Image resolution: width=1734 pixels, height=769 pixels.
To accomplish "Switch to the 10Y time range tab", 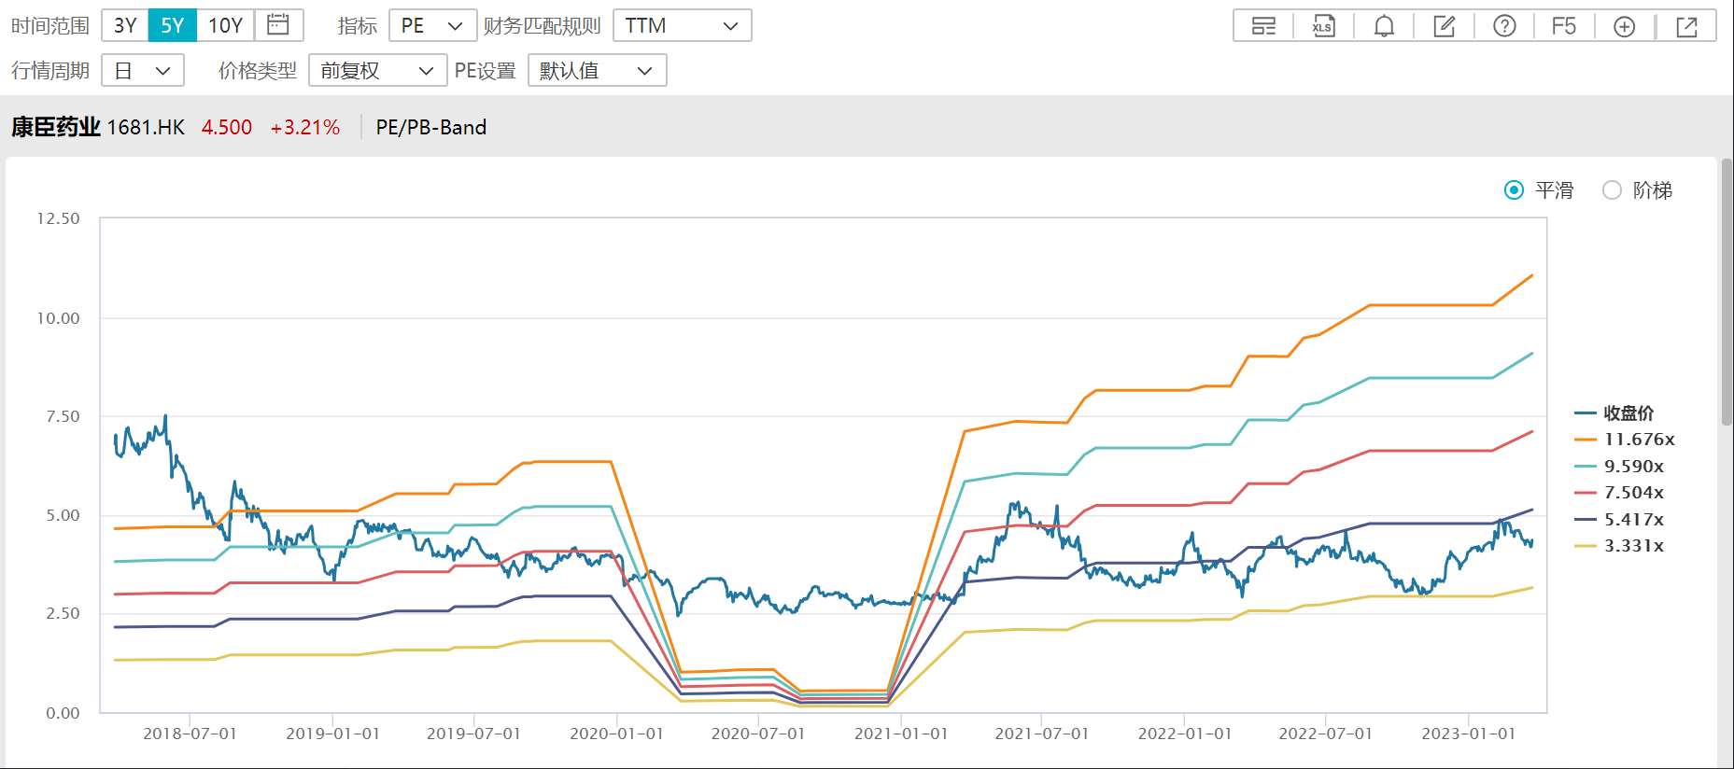I will (x=225, y=25).
